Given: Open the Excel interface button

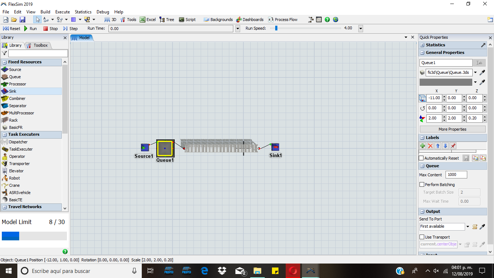Looking at the screenshot, I should pyautogui.click(x=148, y=20).
